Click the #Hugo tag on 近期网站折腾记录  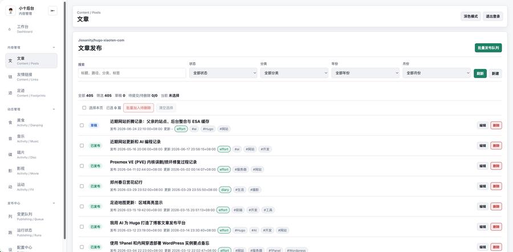(x=207, y=129)
